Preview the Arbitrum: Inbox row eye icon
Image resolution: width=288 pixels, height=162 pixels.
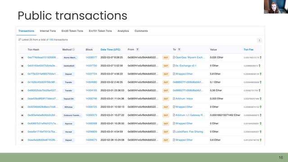(22, 99)
